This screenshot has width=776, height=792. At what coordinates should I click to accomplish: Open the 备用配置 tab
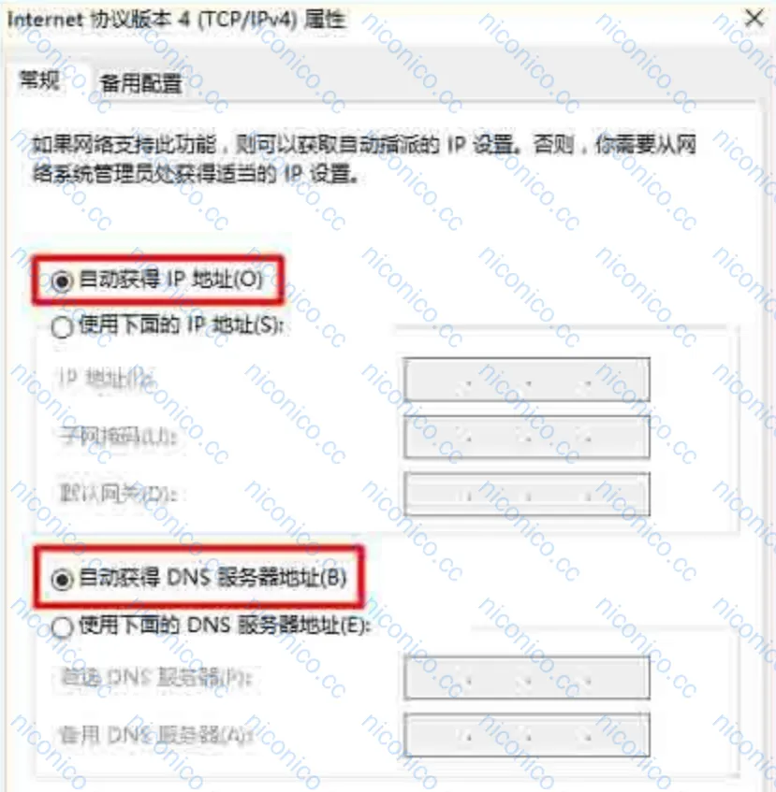141,83
